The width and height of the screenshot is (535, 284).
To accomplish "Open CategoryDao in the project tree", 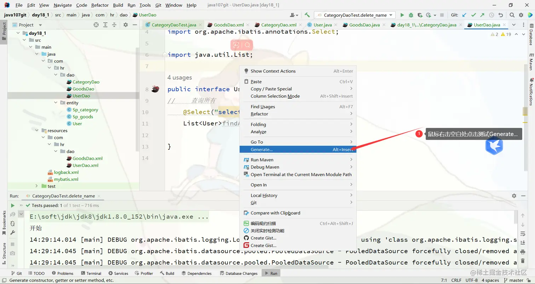I will (86, 82).
